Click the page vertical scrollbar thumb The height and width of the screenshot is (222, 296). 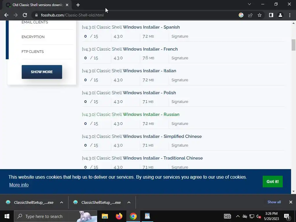[x=293, y=45]
